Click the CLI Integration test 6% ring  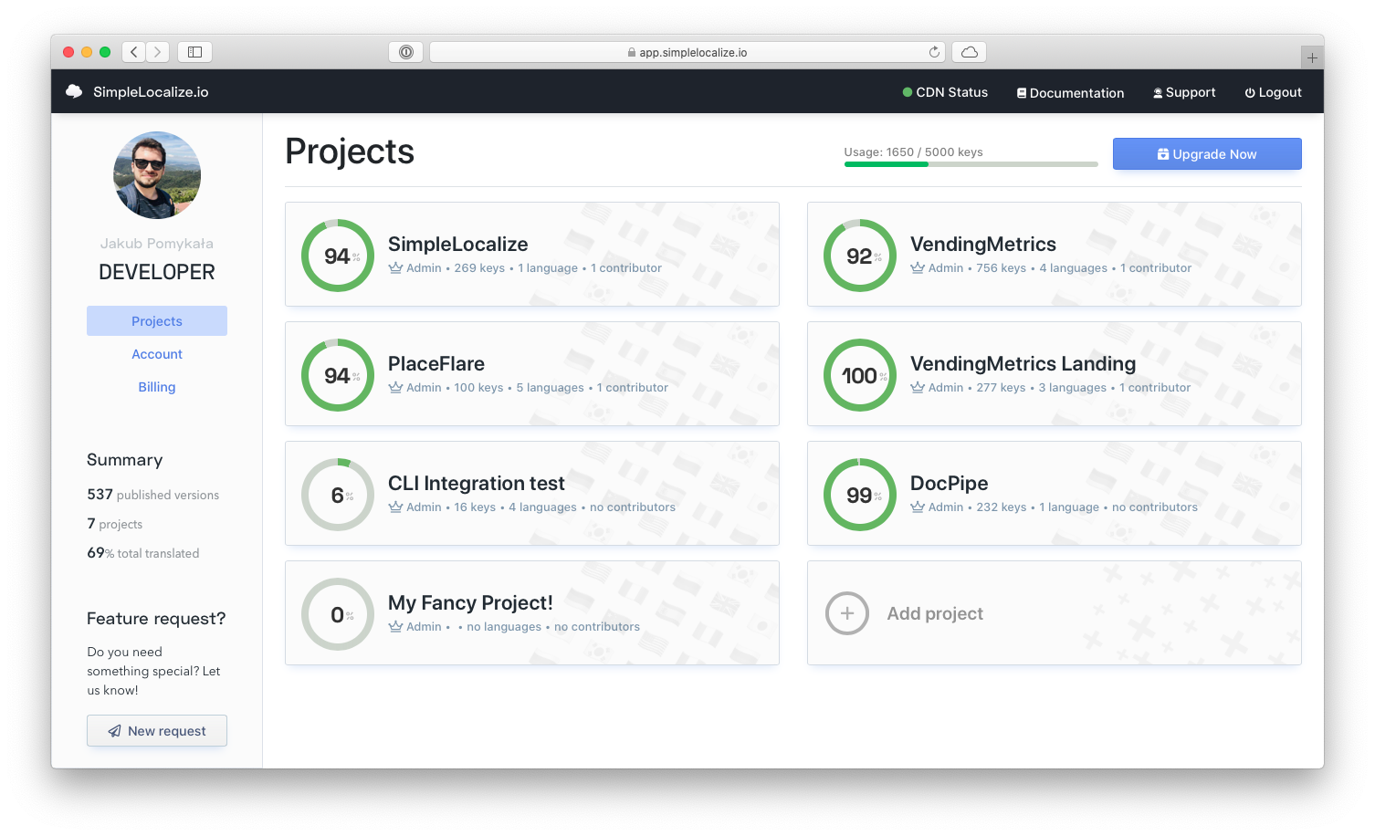click(x=338, y=495)
